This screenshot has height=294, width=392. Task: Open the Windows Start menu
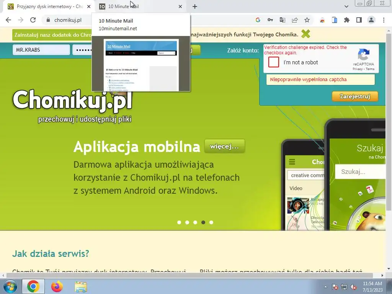[x=10, y=286]
